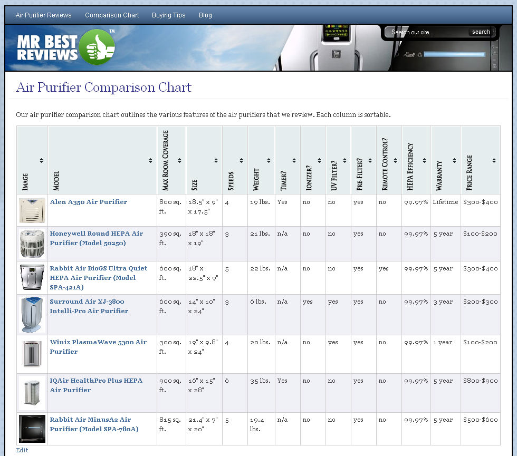Image resolution: width=517 pixels, height=456 pixels.
Task: Sort by Max Room Coverage arrows
Action: pyautogui.click(x=179, y=160)
